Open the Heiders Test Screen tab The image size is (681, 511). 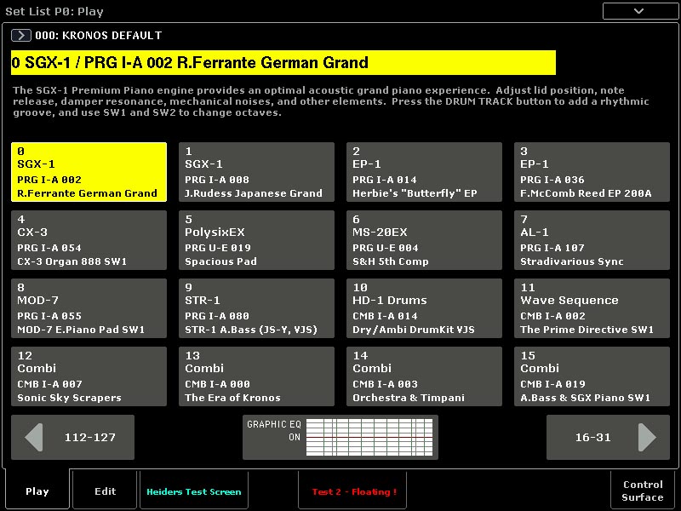pyautogui.click(x=194, y=491)
